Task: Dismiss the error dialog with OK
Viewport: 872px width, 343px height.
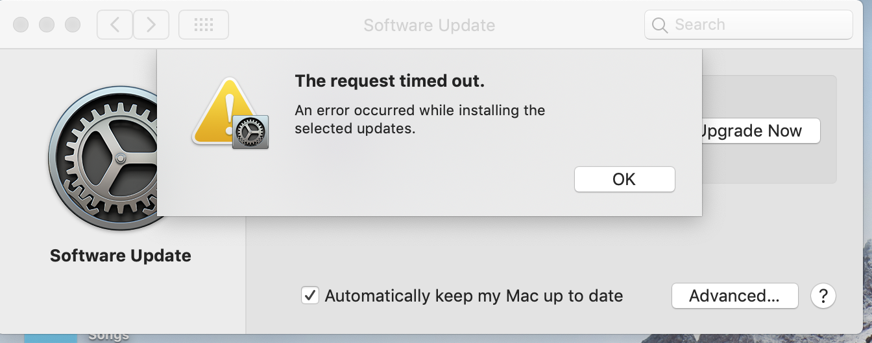Action: (x=624, y=179)
